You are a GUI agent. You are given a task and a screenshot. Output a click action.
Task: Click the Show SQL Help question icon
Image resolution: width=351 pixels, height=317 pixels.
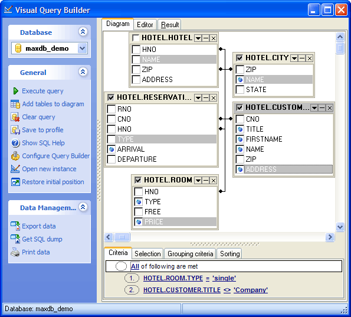pos(15,143)
